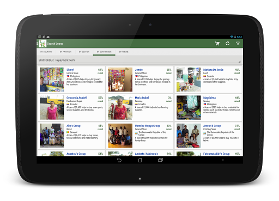Tap the Android home navigation icon
This screenshot has height=201, width=279.
point(140,160)
